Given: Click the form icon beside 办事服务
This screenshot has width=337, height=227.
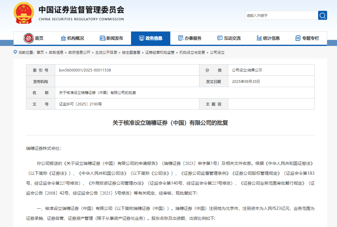Looking at the screenshot, I should coord(181,38).
